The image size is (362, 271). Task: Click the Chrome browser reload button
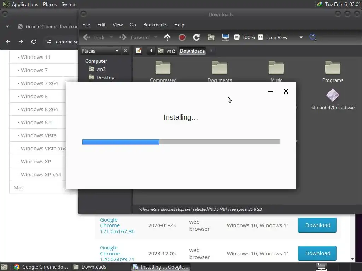(34, 42)
